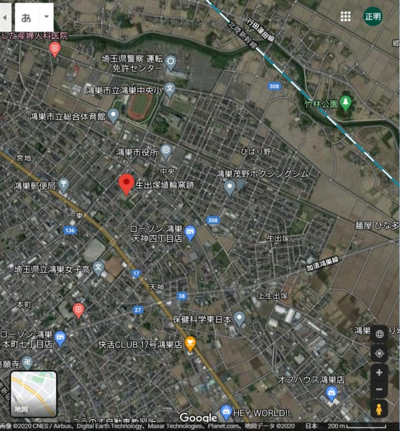Activate the Street View pegman
This screenshot has width=400, height=431.
[379, 409]
